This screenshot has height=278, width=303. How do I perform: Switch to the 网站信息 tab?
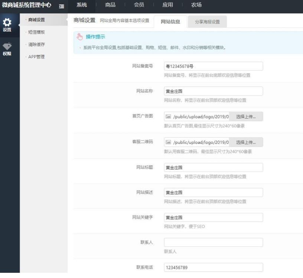(170, 22)
